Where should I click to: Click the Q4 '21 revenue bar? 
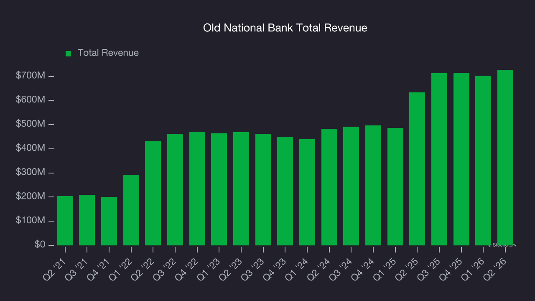[109, 221]
